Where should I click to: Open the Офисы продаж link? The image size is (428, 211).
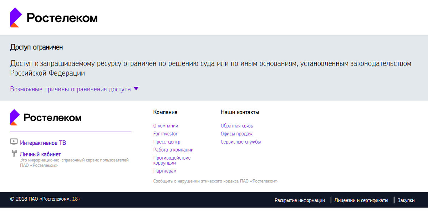pos(236,134)
